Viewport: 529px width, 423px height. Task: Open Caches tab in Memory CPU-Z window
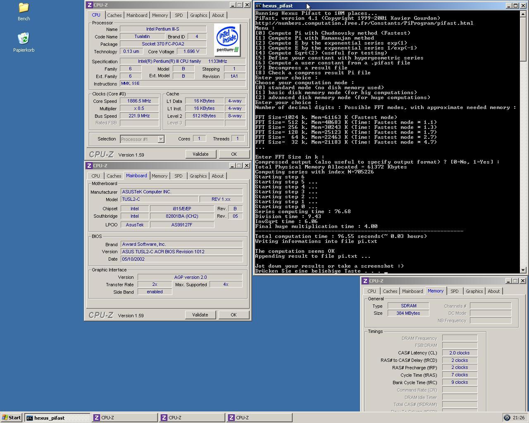pos(390,291)
